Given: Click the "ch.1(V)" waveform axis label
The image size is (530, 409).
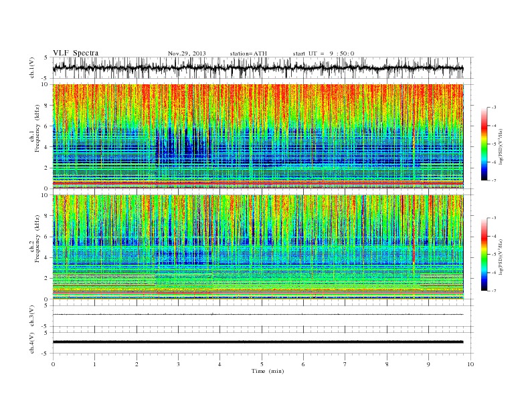Looking at the screenshot, I should pos(32,67).
